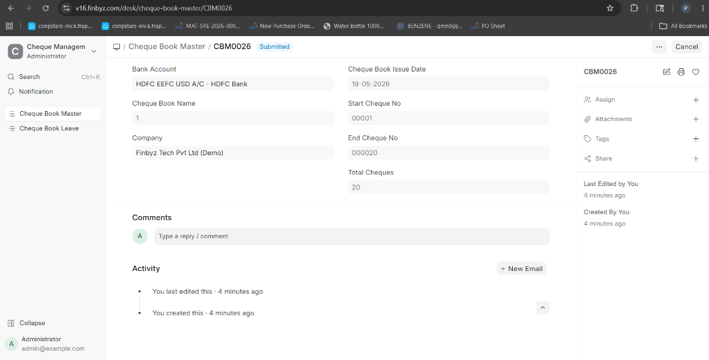The width and height of the screenshot is (709, 360).
Task: Add a tag with Tags plus icon
Action: (696, 139)
